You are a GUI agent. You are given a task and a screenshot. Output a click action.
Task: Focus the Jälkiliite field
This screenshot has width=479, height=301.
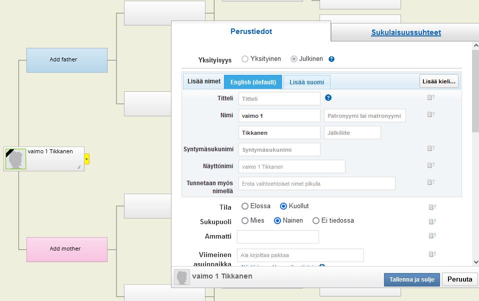click(x=352, y=133)
